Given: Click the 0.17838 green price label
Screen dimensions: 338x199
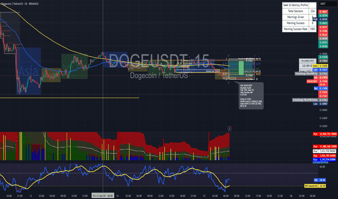Looking at the screenshot, I should tap(323, 57).
